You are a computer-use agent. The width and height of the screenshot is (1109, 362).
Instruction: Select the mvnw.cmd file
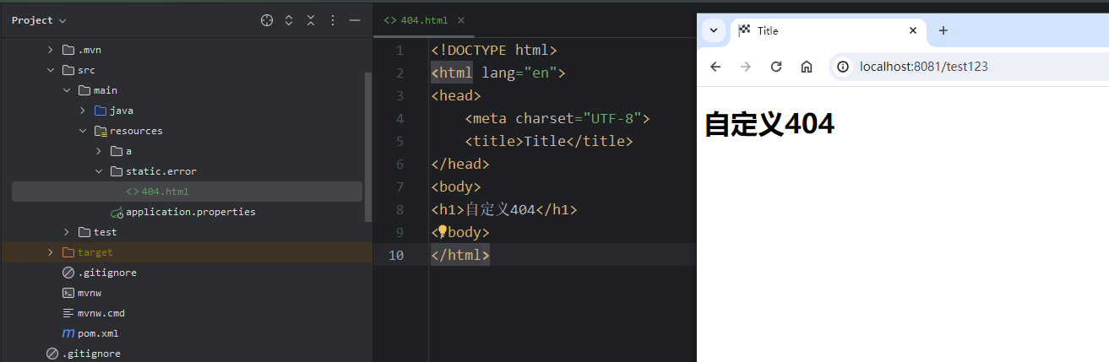coord(101,313)
